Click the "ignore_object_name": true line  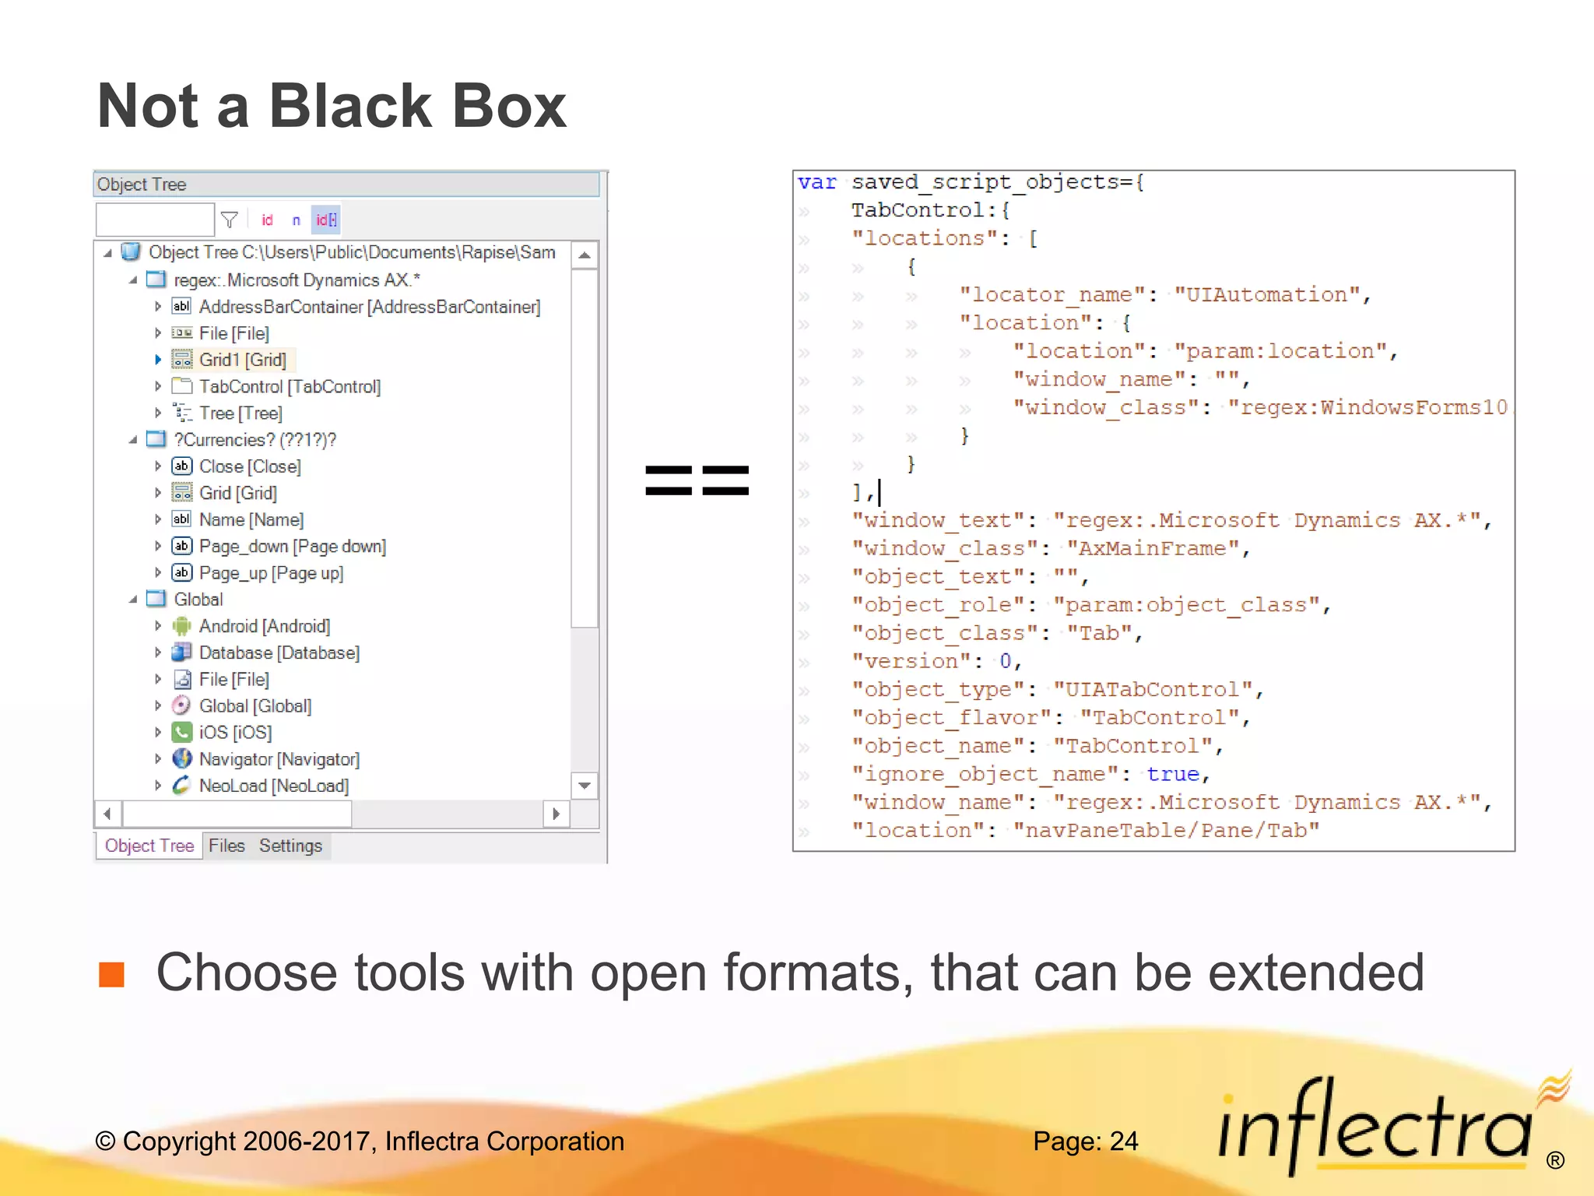[1031, 774]
